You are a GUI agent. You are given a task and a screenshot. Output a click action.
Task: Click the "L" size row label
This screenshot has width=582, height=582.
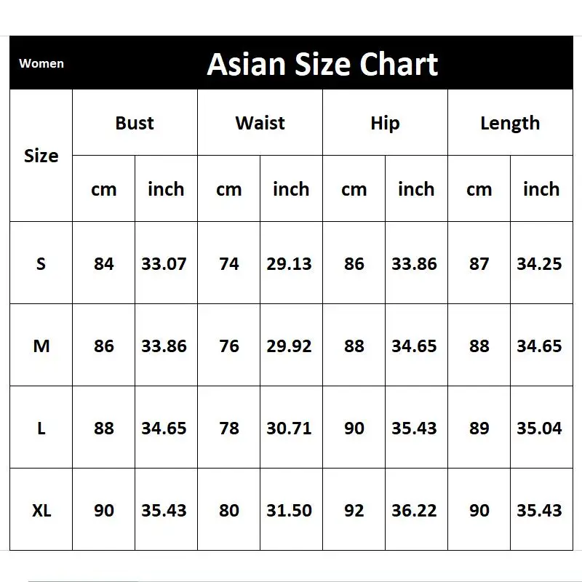41,428
